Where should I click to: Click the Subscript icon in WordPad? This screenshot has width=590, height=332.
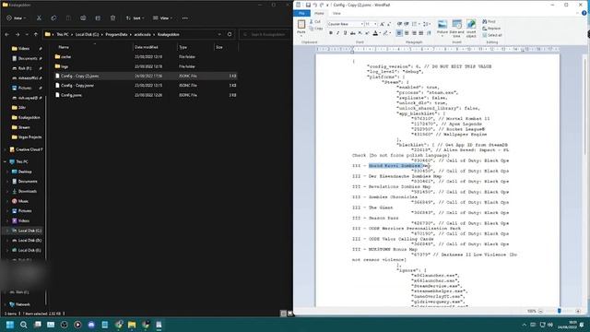coord(360,33)
